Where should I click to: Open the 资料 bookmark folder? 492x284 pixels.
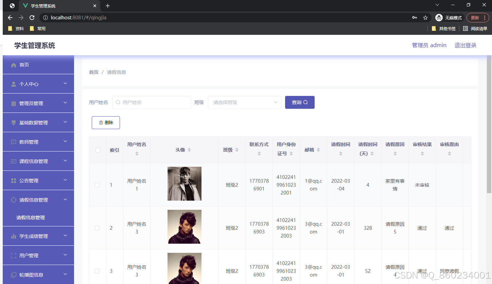click(16, 29)
